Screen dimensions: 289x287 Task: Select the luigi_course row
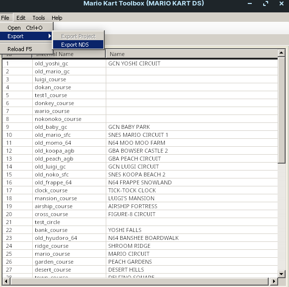[140, 79]
